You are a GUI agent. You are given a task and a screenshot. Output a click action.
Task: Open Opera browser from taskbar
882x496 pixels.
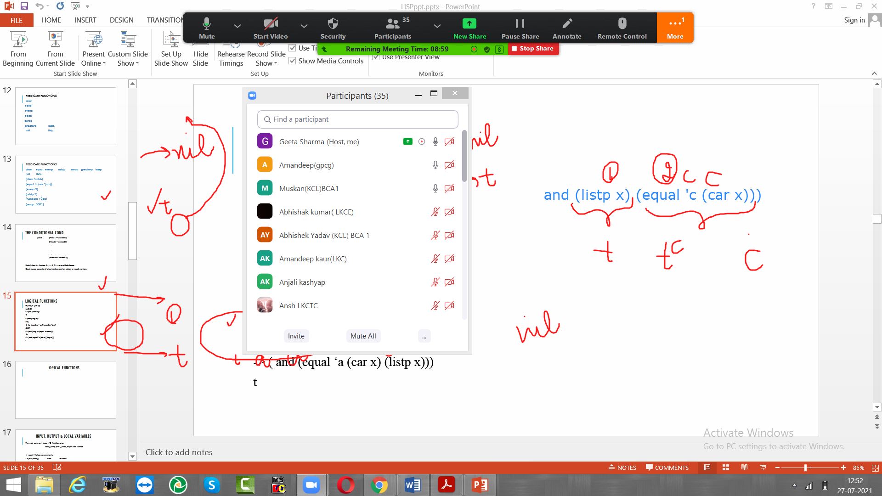[345, 485]
